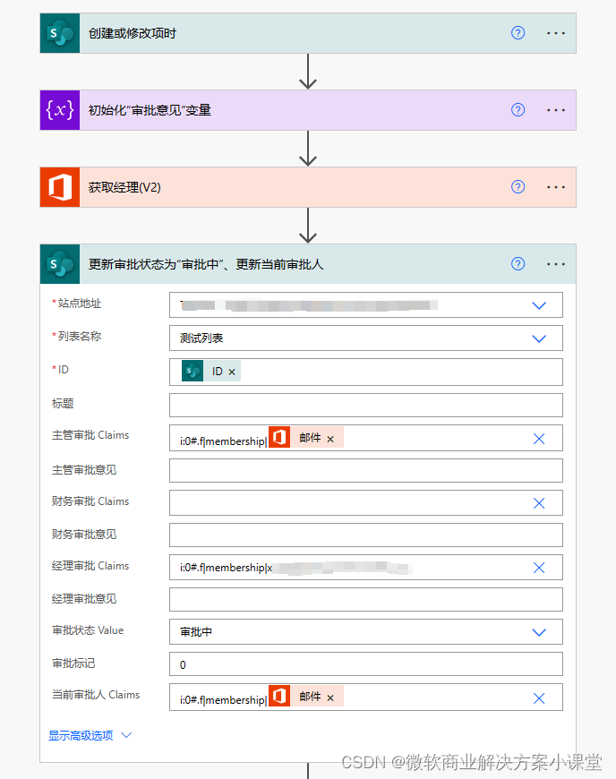The height and width of the screenshot is (779, 616).
Task: Remove the 邮件 token in 当前审批人 Claims
Action: (330, 698)
